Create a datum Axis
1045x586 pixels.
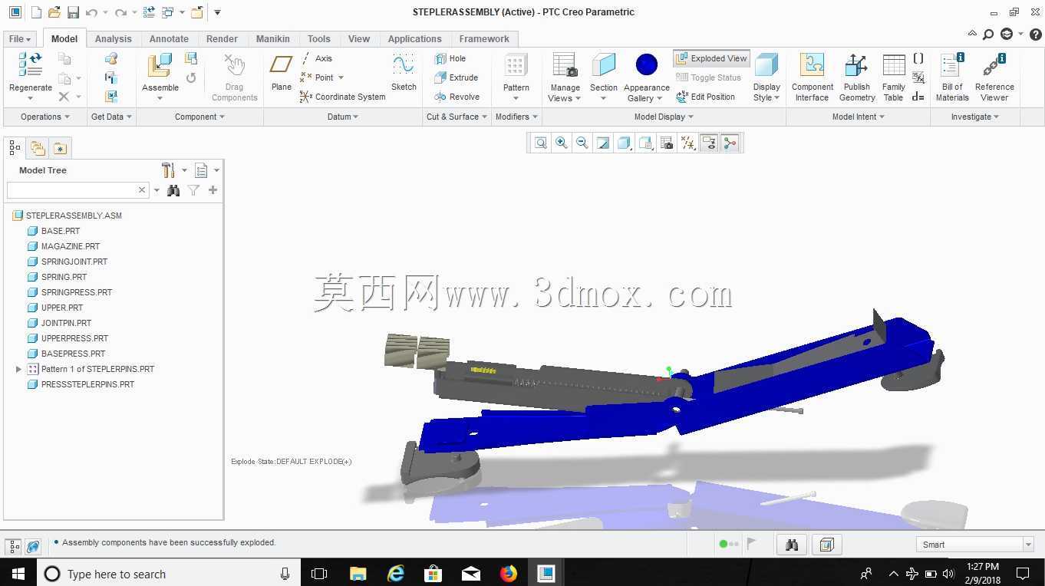[316, 58]
